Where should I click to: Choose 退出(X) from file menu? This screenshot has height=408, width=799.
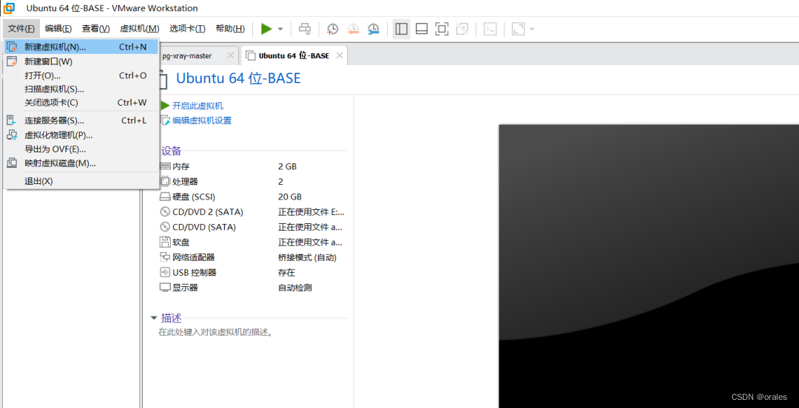point(81,181)
